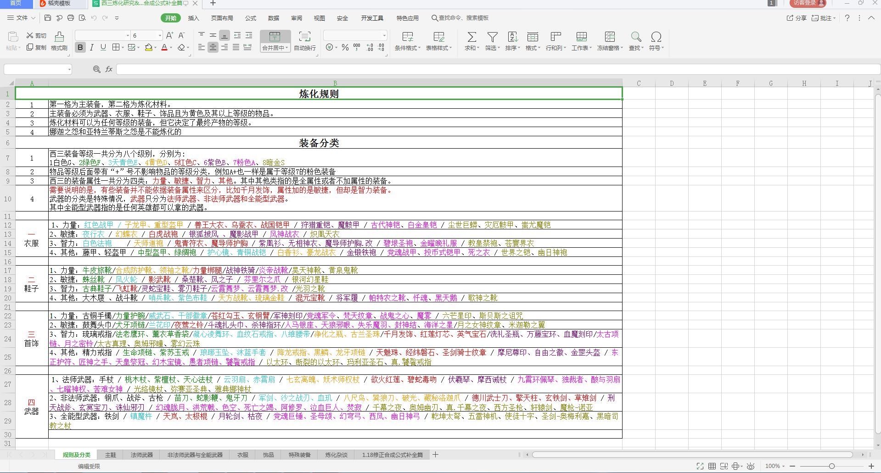This screenshot has height=473, width=881.
Task: Expand the Name Box dropdown
Action: [69, 69]
